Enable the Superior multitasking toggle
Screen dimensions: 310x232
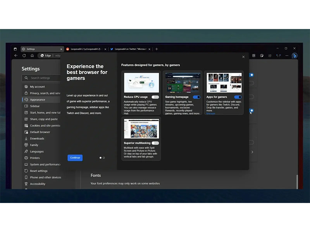coord(155,143)
